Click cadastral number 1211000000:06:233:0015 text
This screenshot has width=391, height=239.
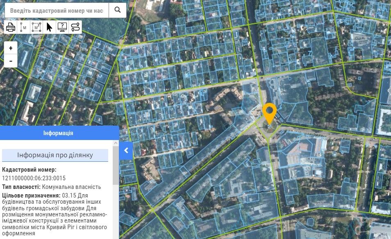[34, 178]
